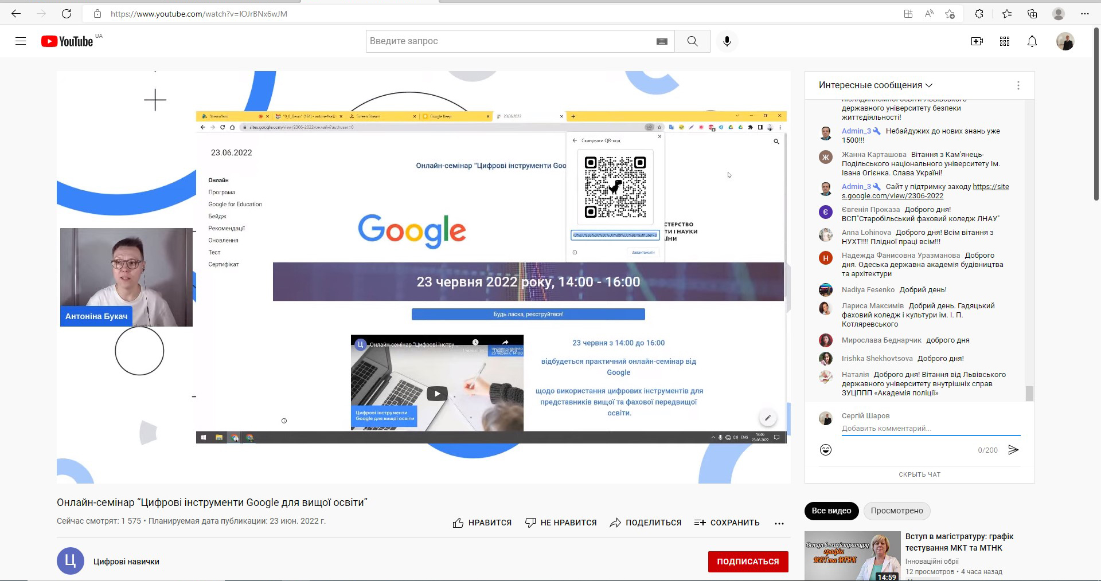Click Nadiya Fesenko chat author name

[868, 290]
